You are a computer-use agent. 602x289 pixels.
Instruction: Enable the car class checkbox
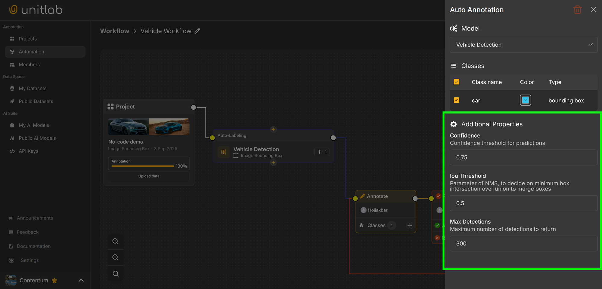coord(457,100)
